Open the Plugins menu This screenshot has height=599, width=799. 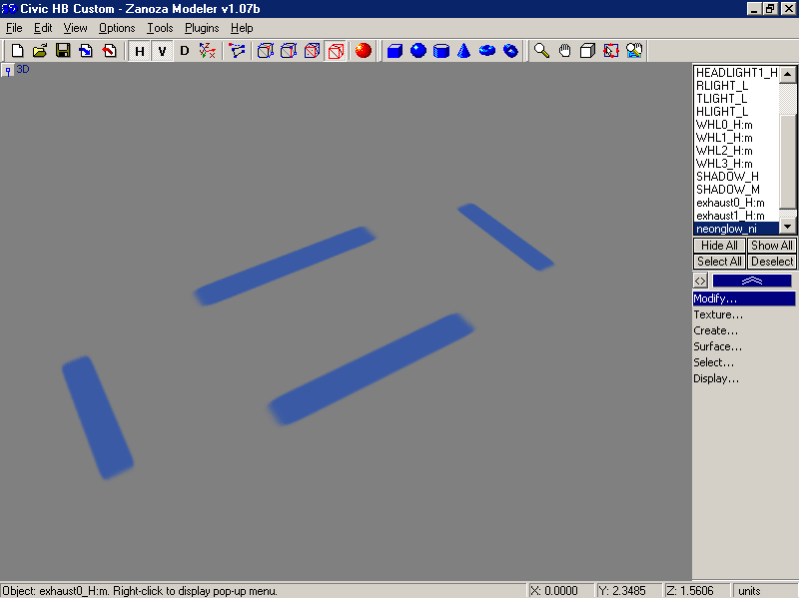coord(202,28)
